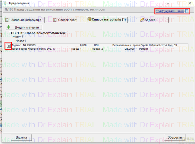
Task: Click the Загальна інформація tab icon
Action: tap(7, 20)
